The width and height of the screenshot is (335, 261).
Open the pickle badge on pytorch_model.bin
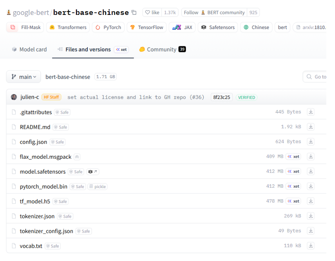point(97,186)
